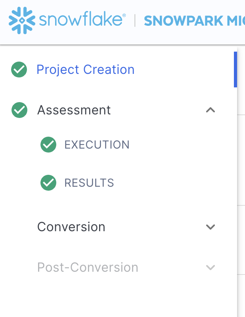
Task: Expand the greyed Post-Conversion chevron
Action: 211,267
